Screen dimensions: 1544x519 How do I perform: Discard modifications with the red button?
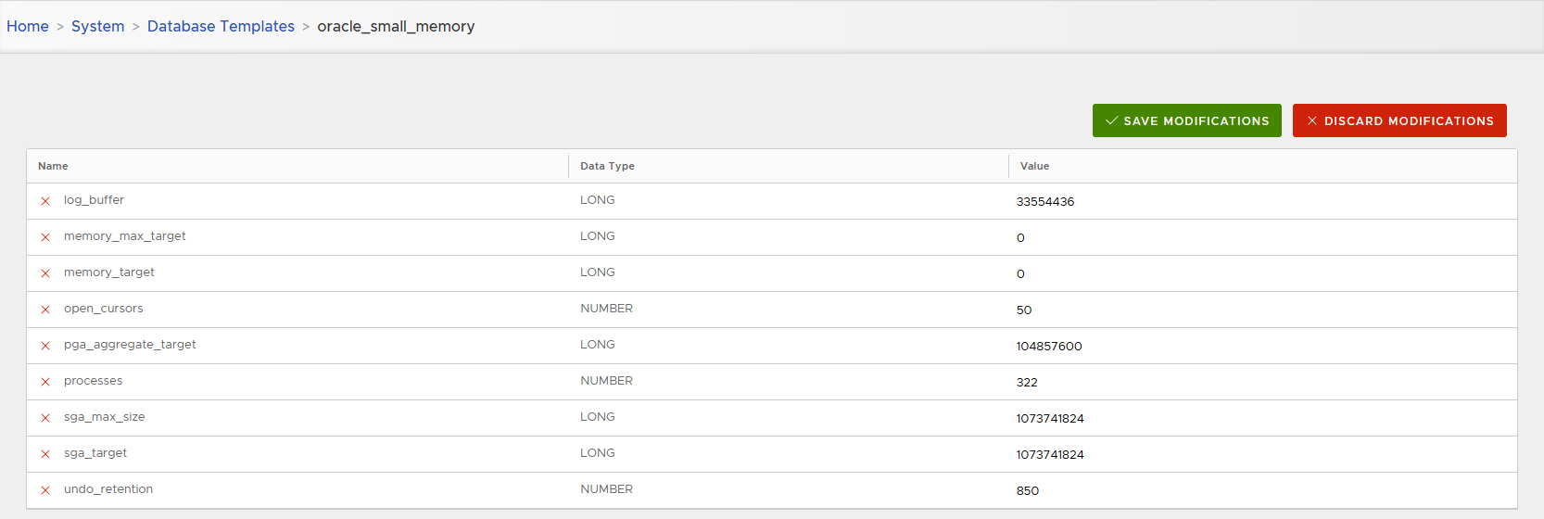tap(1399, 120)
